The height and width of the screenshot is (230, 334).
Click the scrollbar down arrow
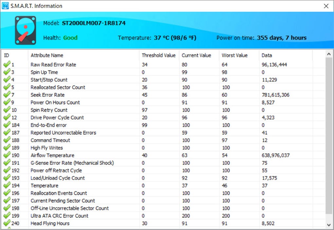click(x=329, y=225)
